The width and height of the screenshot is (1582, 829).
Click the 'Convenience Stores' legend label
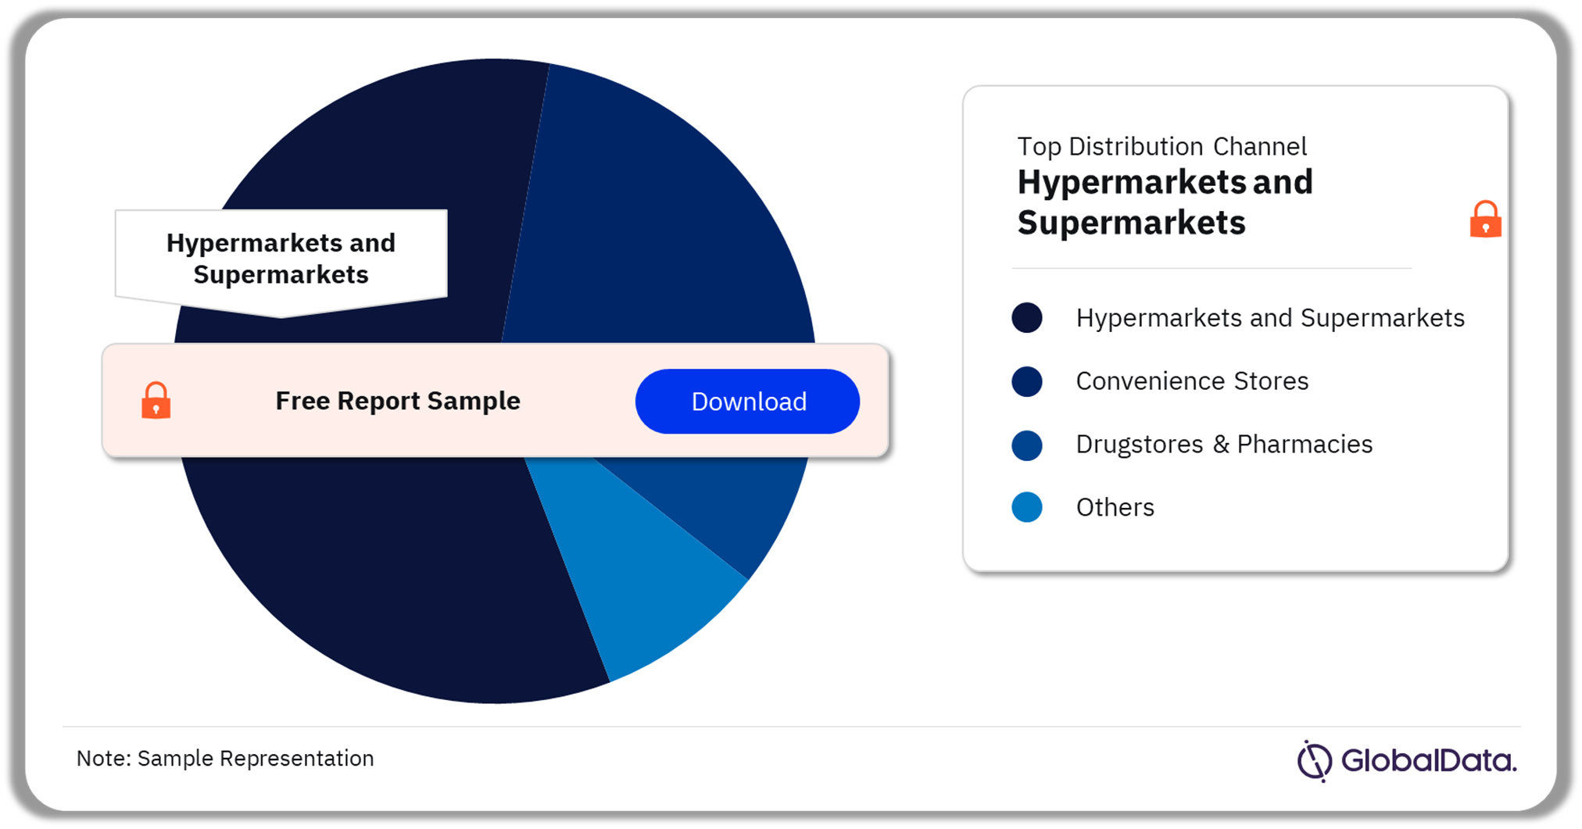(x=1192, y=381)
